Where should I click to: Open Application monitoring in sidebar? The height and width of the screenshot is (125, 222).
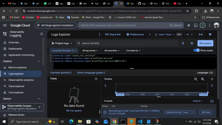click(x=21, y=55)
